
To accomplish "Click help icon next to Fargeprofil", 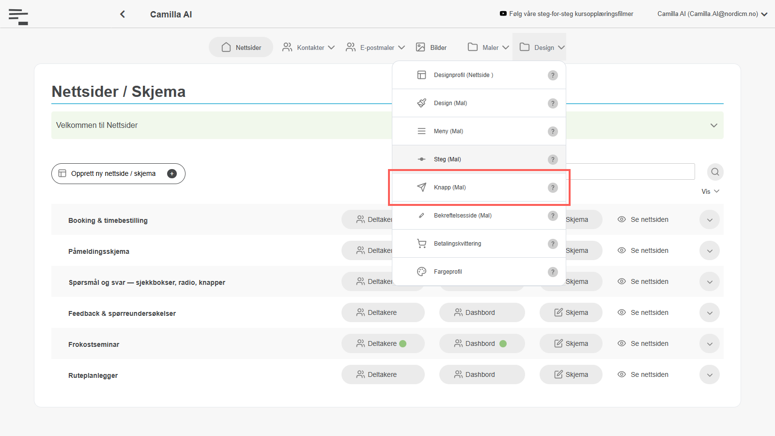I will [x=553, y=272].
